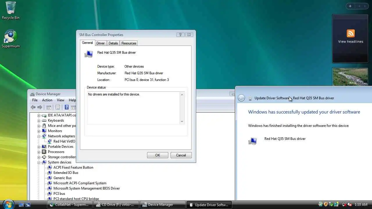Click the blue Help toolbar icon in Device Manager
The width and height of the screenshot is (372, 209).
click(67, 107)
